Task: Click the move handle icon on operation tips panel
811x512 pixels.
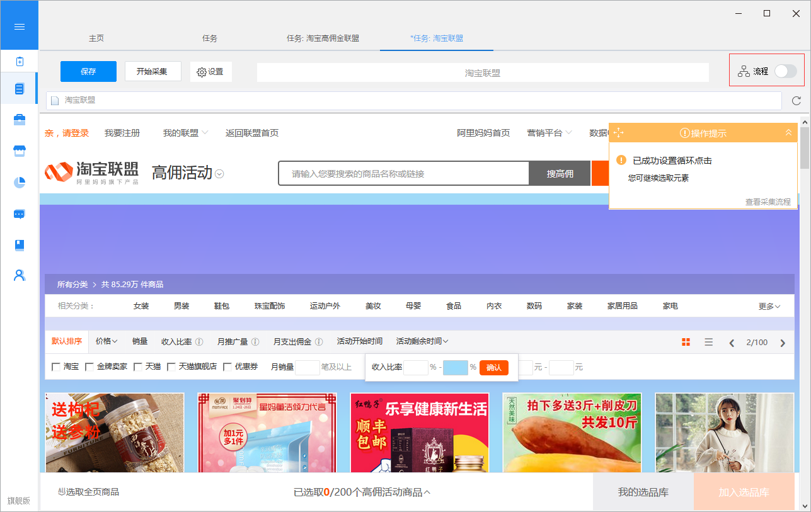Action: [618, 133]
